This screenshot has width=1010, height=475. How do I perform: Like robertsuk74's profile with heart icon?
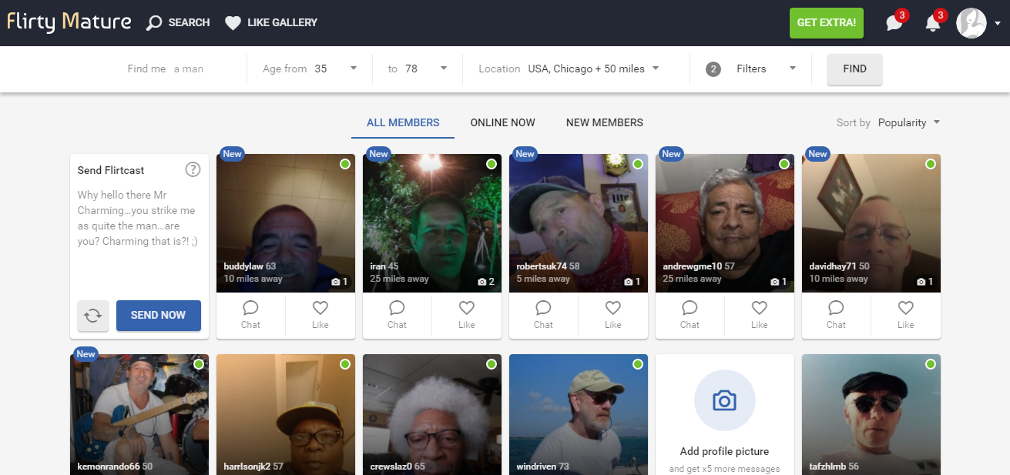click(x=613, y=314)
